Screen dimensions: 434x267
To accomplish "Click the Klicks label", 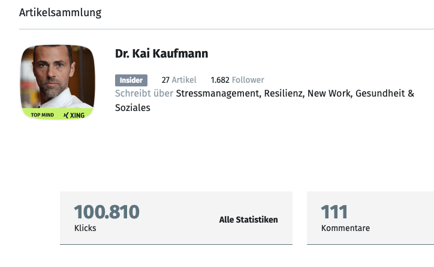I will pos(85,228).
